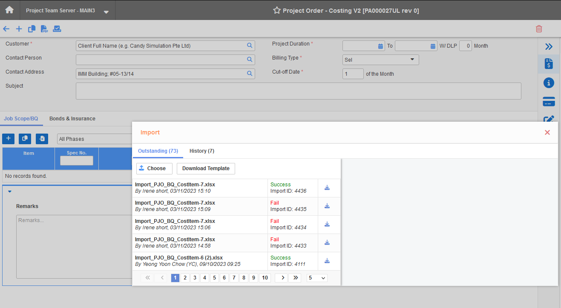Select the costing document icon in right sidebar
Screen dimensions: 561x308
pyautogui.click(x=549, y=64)
